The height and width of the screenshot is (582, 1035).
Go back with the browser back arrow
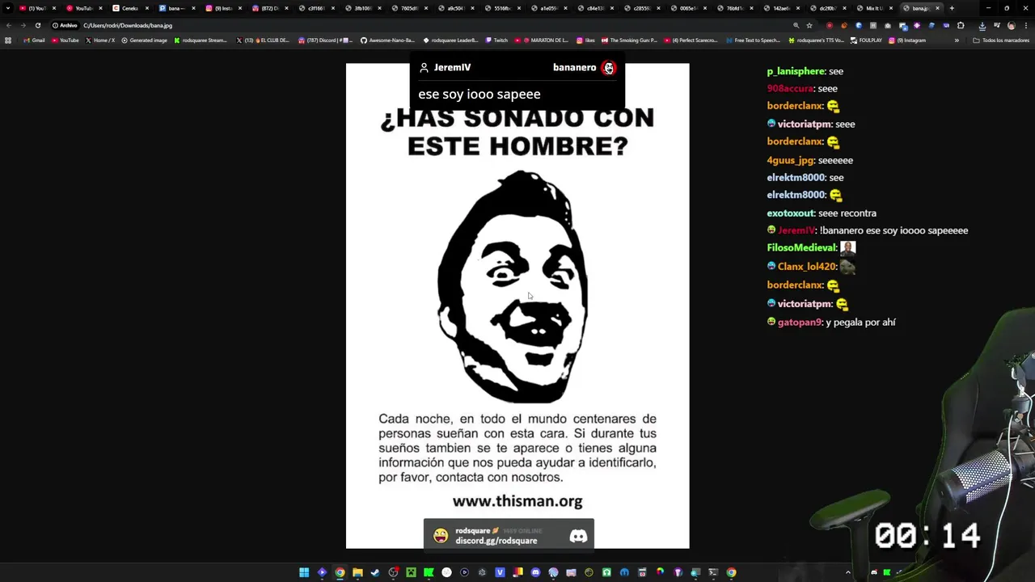(8, 25)
